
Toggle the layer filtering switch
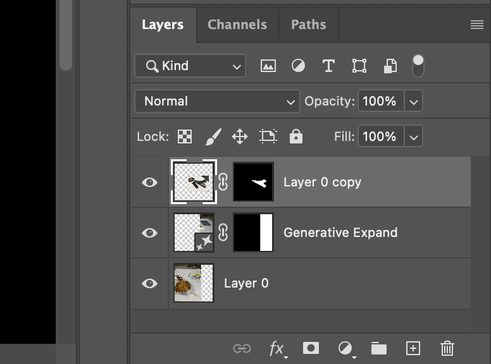(x=418, y=66)
